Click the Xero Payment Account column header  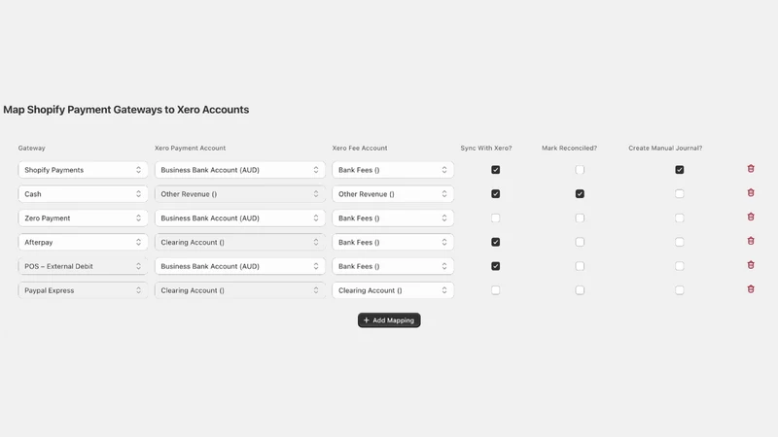190,149
